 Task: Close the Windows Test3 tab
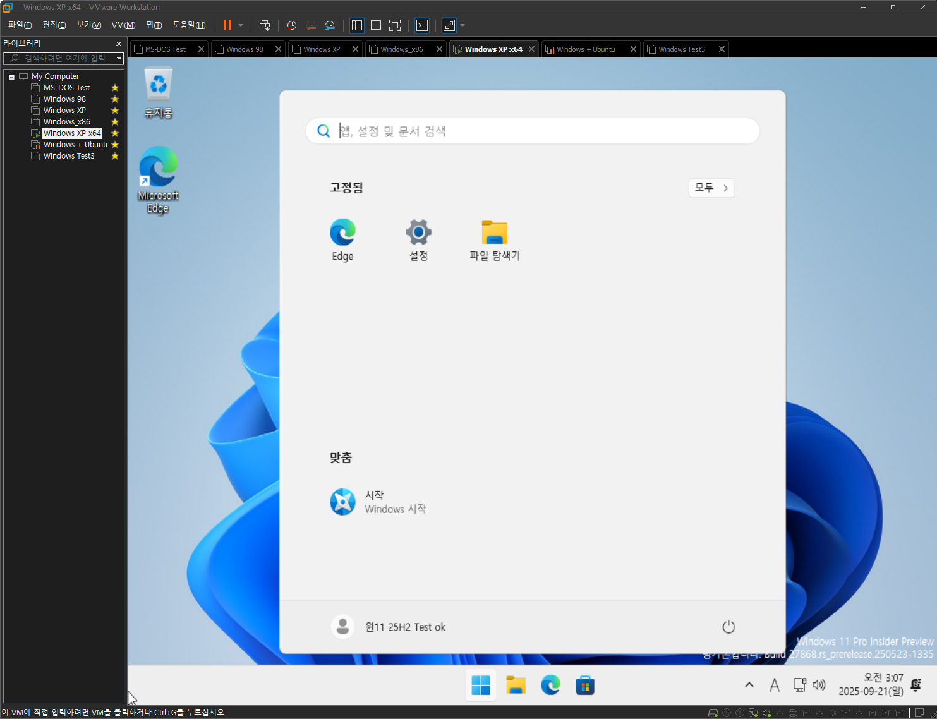722,49
